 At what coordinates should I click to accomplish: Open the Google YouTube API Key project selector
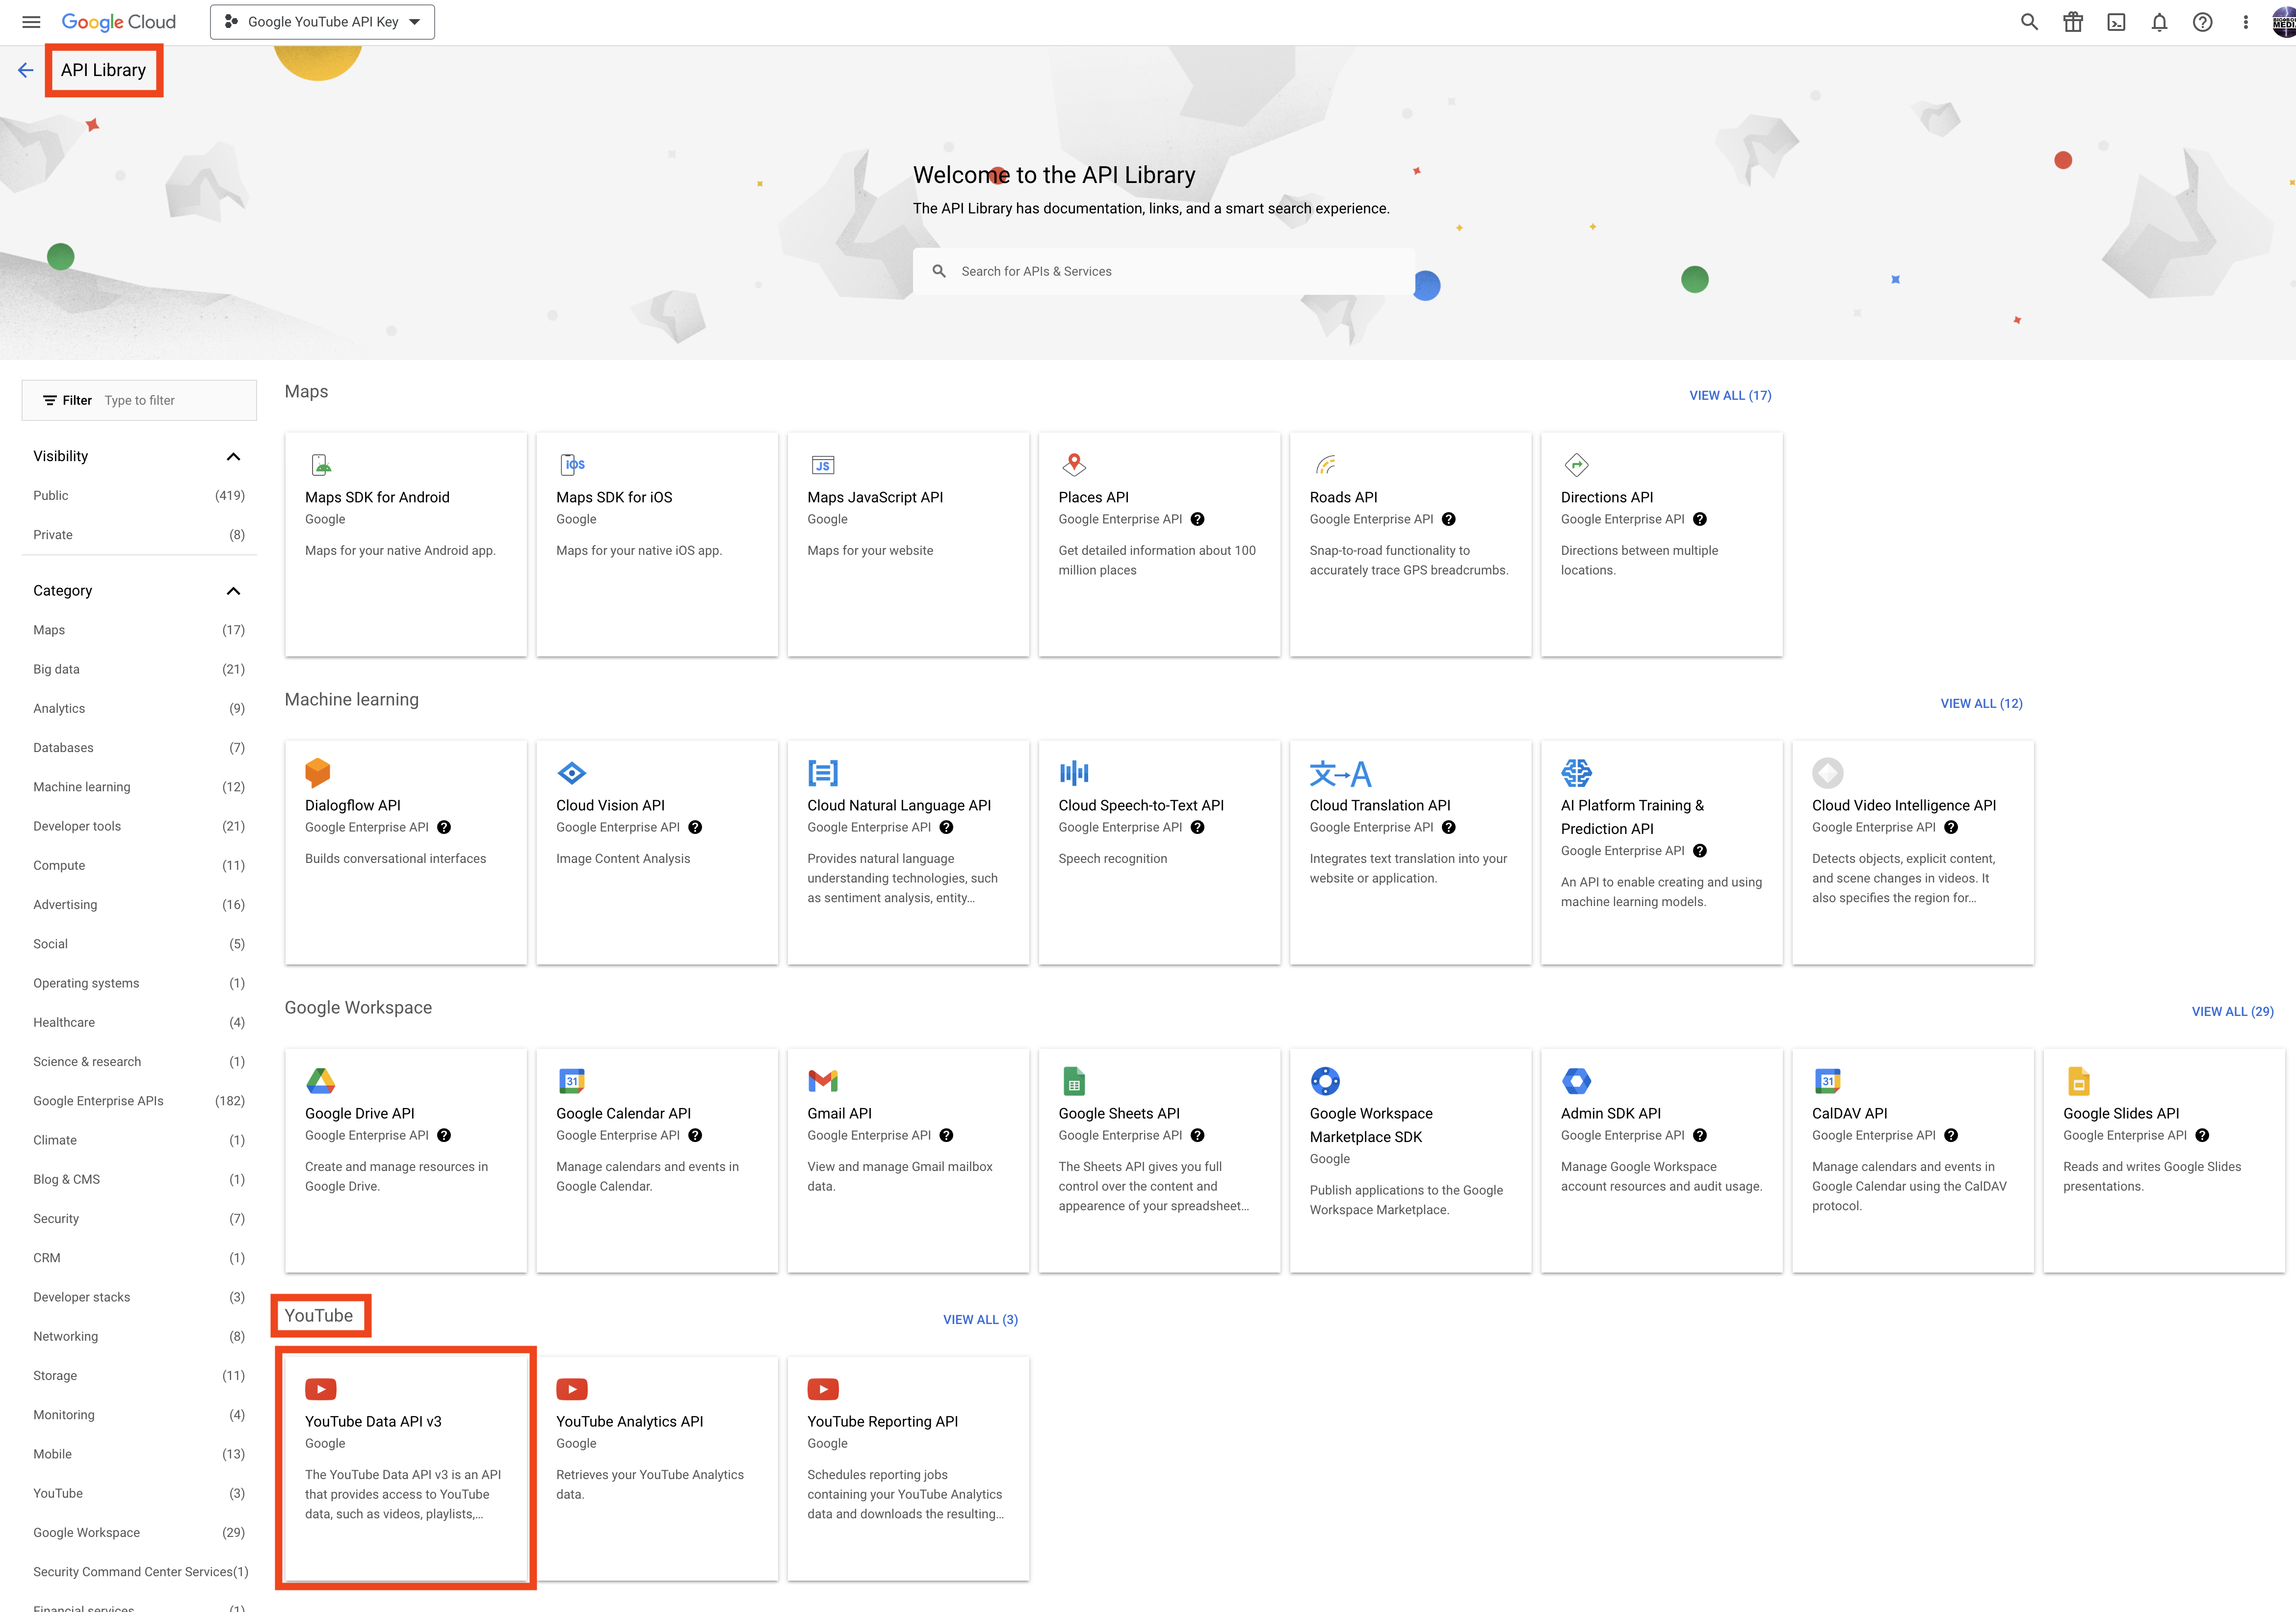pyautogui.click(x=322, y=22)
